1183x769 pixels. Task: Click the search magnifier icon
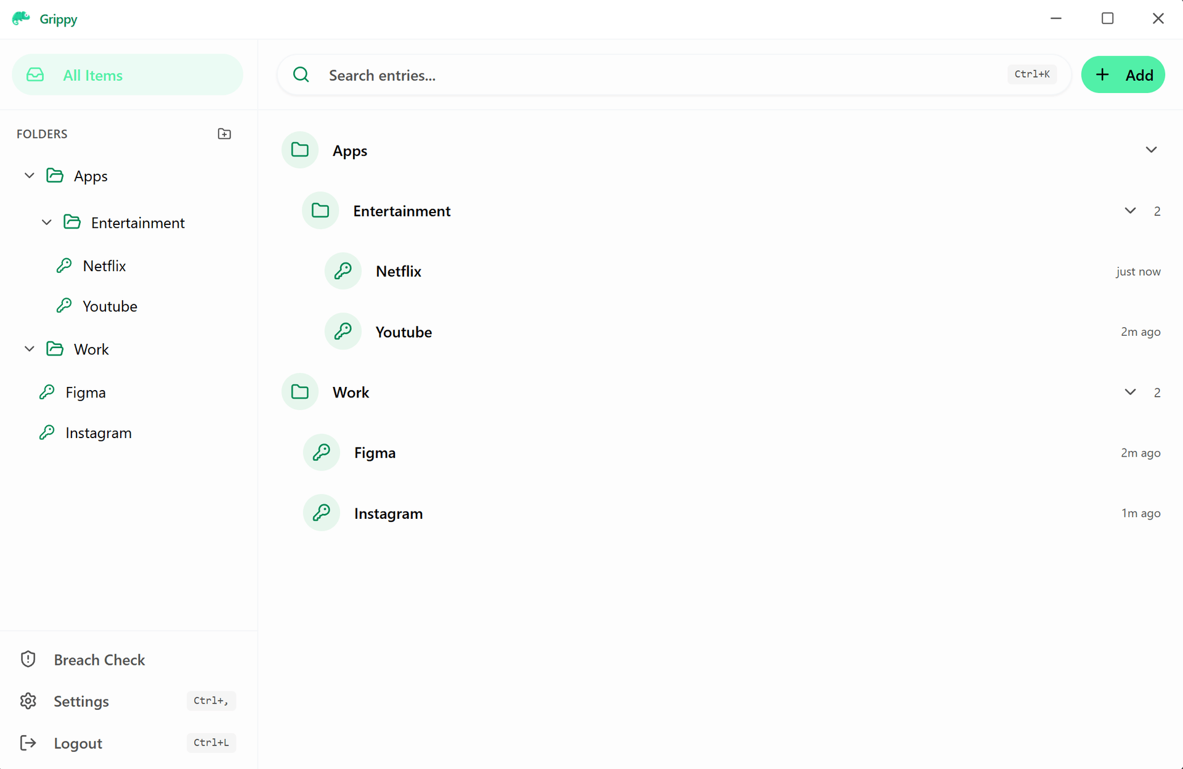pos(301,75)
